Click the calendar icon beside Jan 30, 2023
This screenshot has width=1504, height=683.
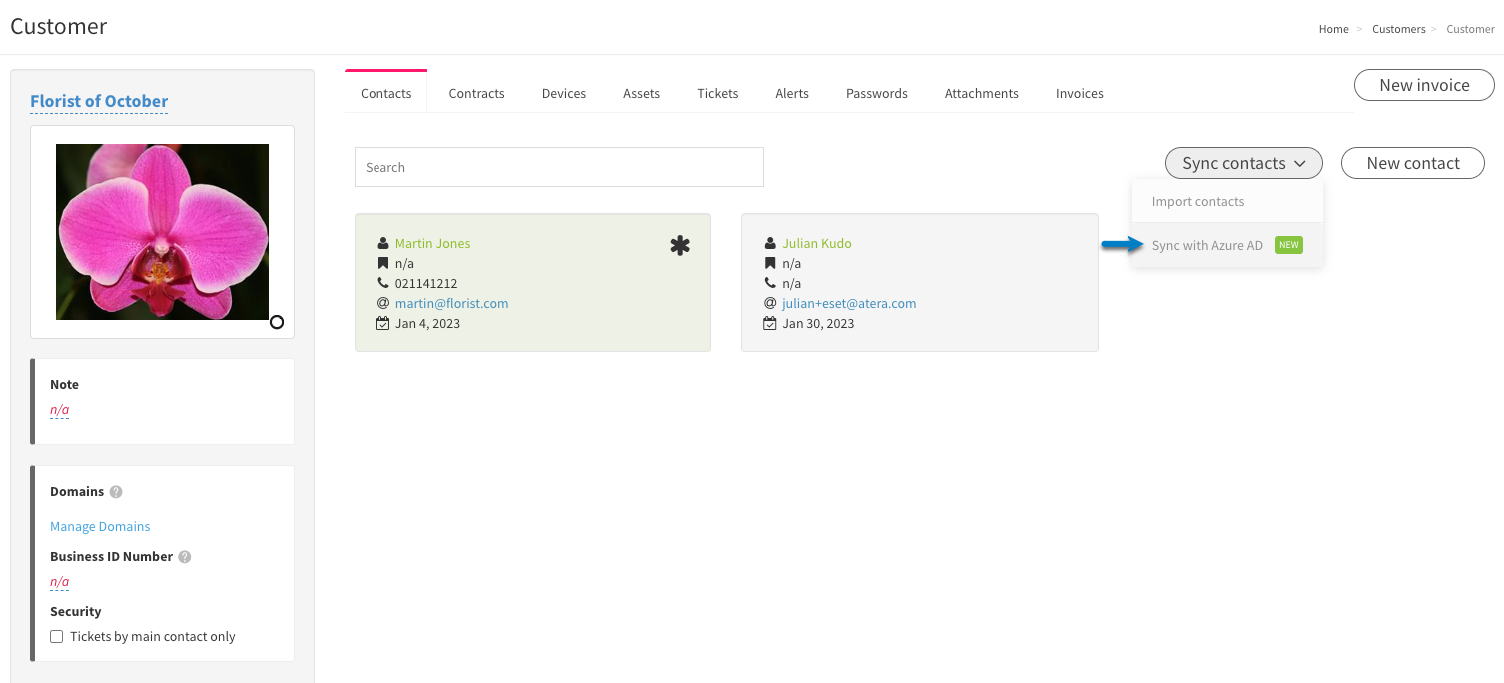click(770, 323)
